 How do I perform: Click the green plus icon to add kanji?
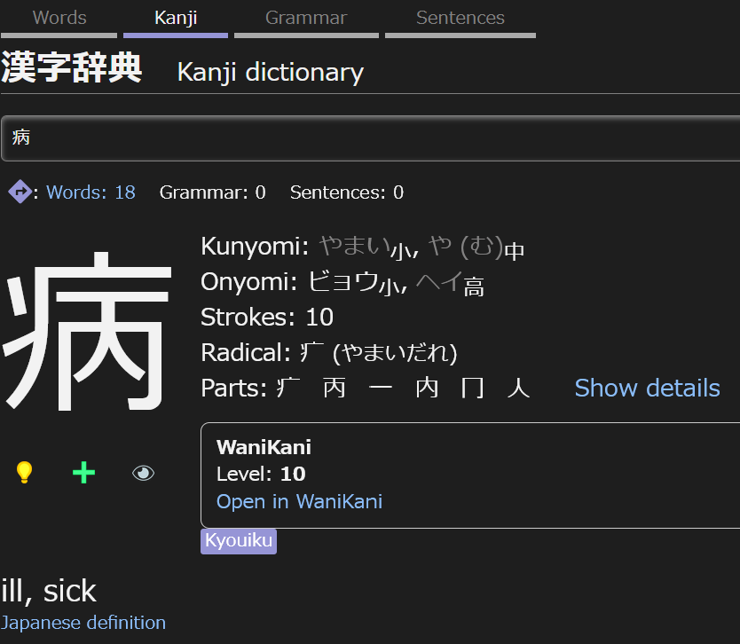[83, 472]
